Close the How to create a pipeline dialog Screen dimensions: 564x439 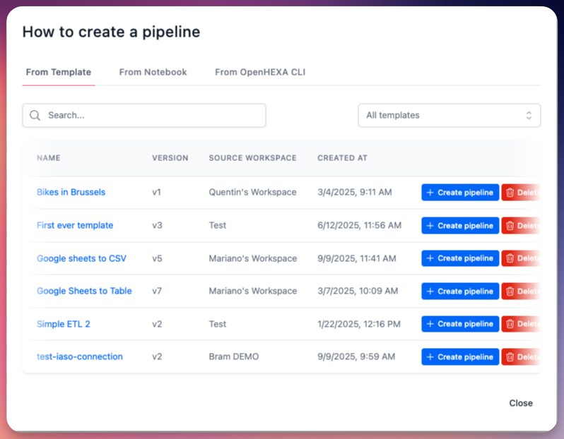tap(521, 403)
